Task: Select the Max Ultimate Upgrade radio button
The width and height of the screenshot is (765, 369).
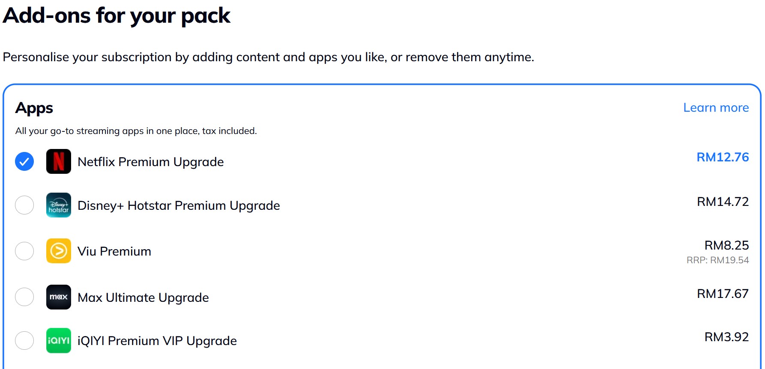Action: pos(24,297)
